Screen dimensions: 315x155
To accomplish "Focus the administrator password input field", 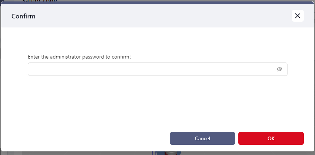I will 152,69.
